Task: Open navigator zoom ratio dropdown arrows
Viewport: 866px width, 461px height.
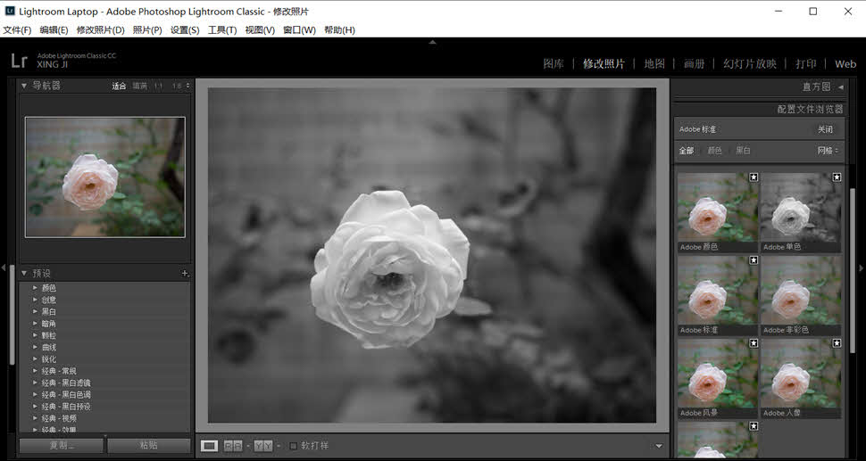Action: 187,86
